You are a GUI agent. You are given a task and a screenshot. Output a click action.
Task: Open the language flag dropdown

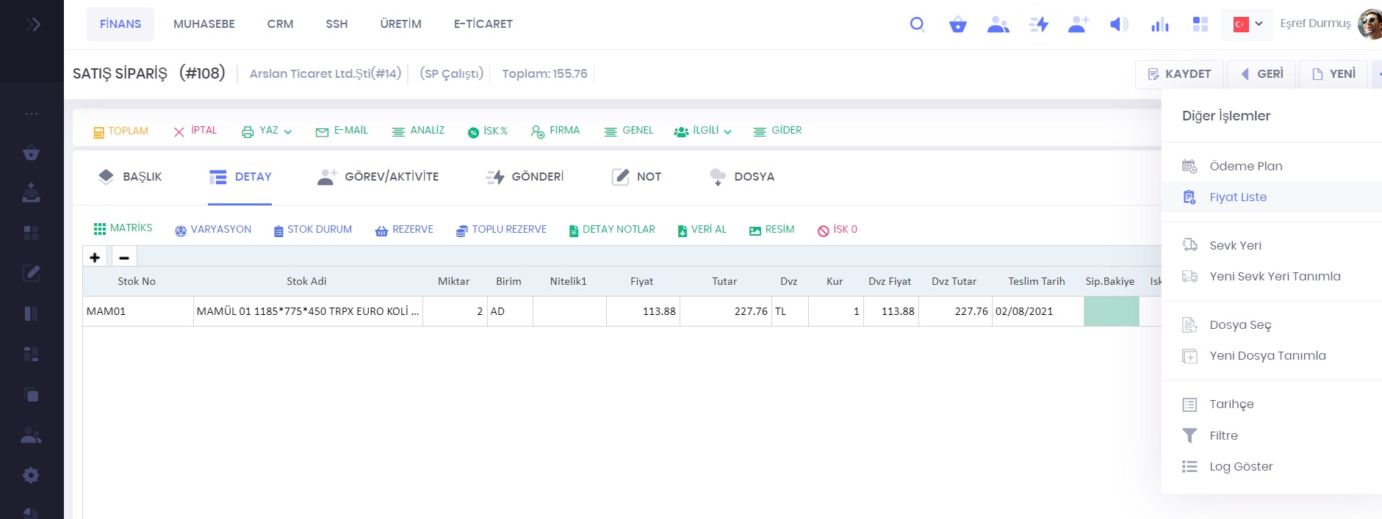click(x=1247, y=24)
